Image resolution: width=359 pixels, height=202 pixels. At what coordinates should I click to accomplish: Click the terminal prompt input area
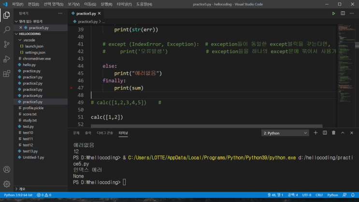click(124, 182)
